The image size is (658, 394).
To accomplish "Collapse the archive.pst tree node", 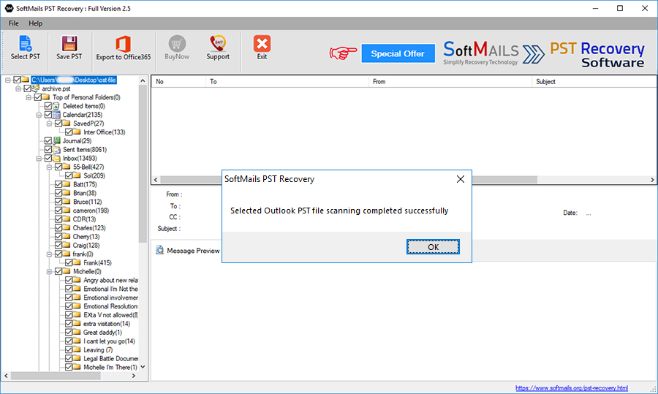I will click(x=18, y=88).
